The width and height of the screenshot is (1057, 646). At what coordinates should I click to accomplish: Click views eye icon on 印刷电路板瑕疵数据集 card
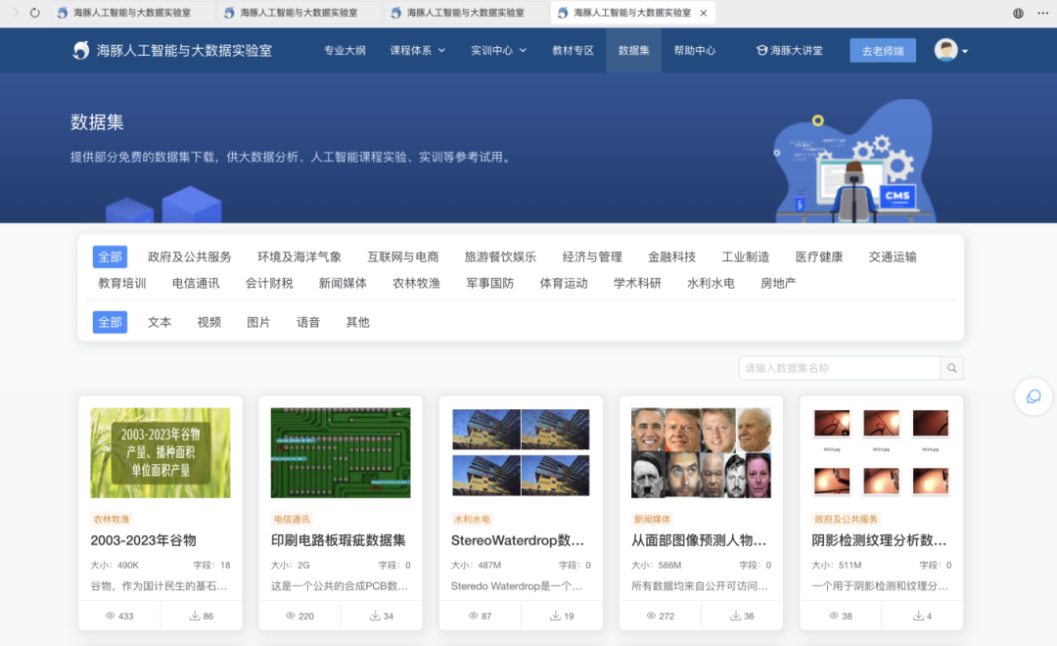click(291, 616)
